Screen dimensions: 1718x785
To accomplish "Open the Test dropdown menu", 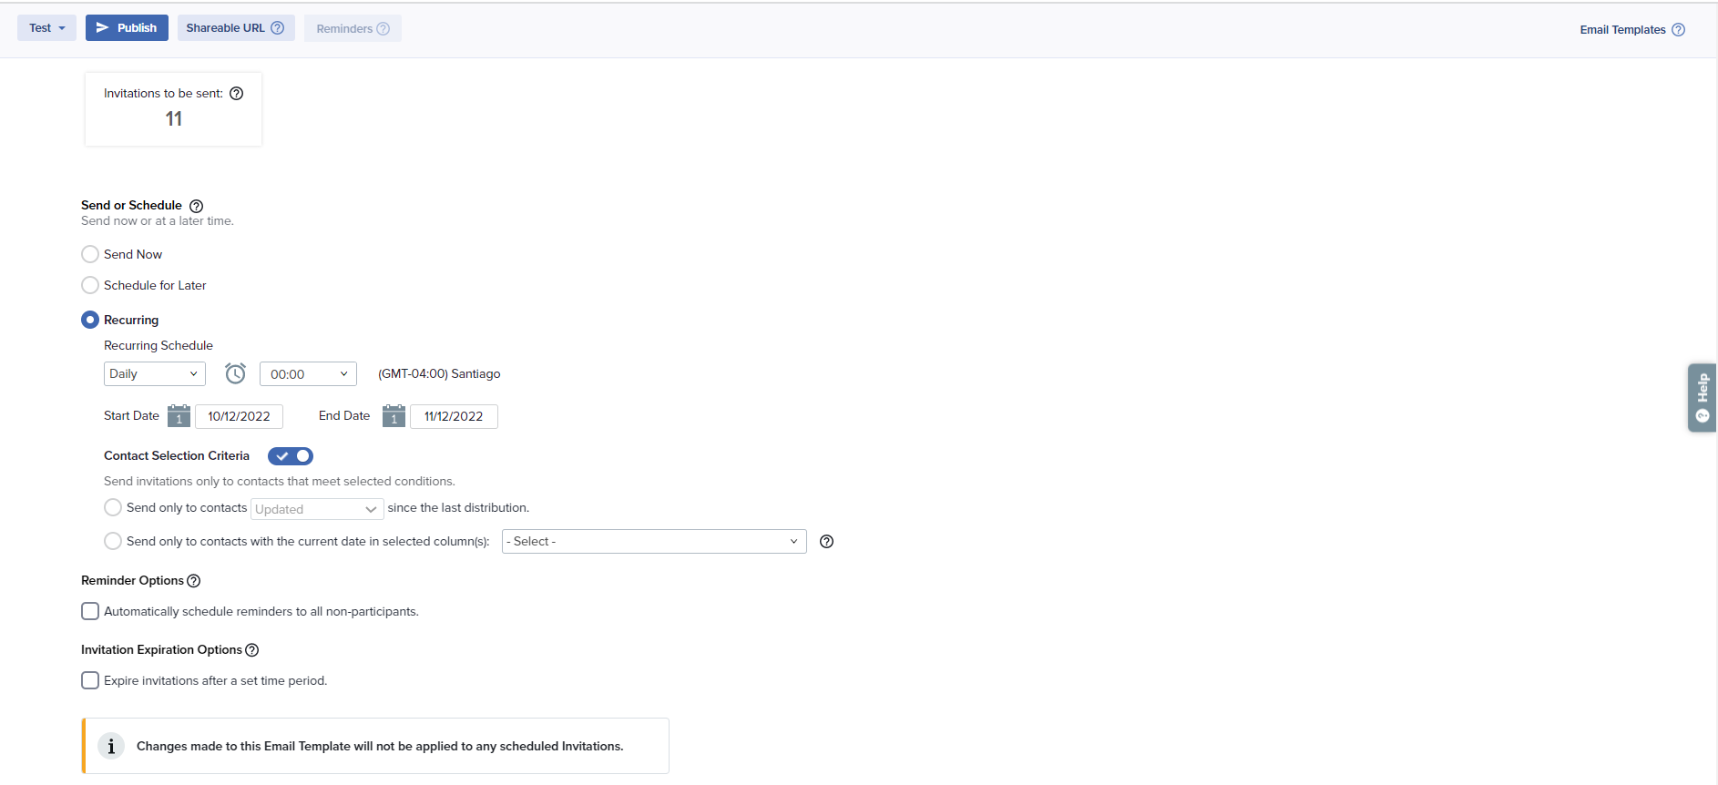I will 46,28.
